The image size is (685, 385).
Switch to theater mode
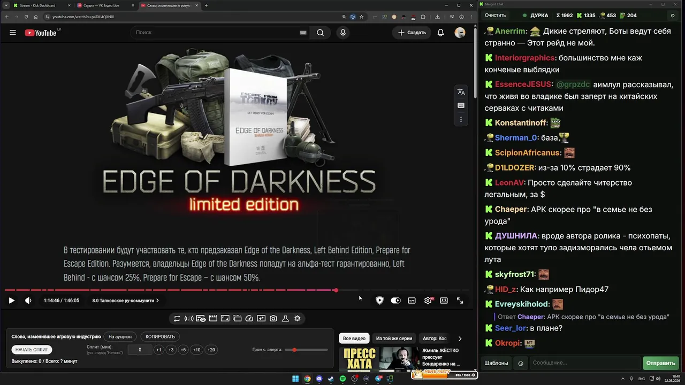pos(444,301)
